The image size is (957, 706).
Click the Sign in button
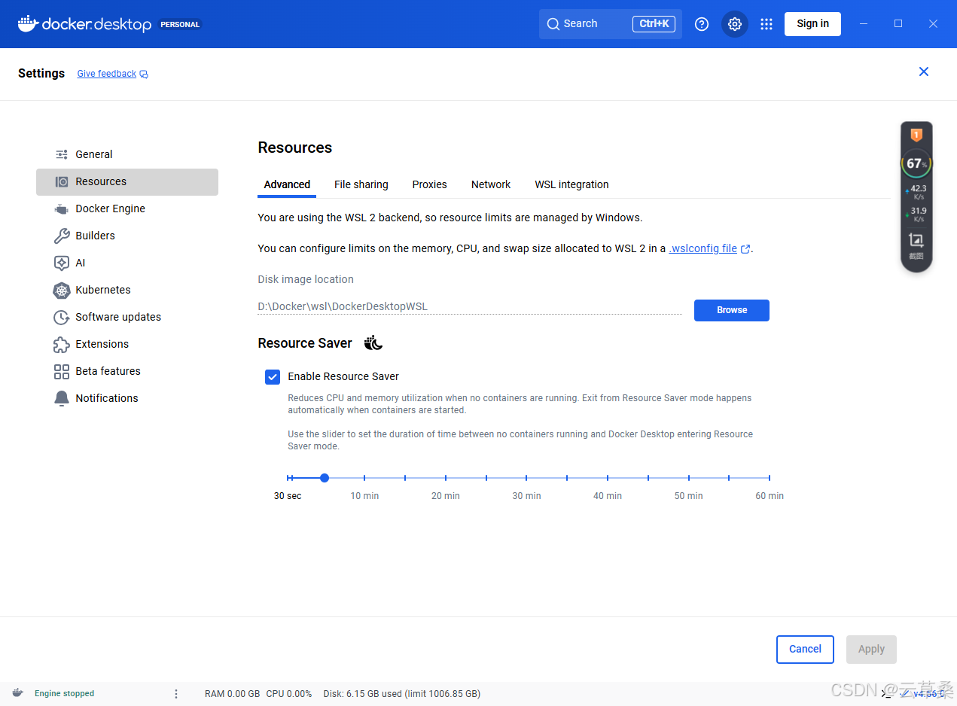tap(812, 24)
